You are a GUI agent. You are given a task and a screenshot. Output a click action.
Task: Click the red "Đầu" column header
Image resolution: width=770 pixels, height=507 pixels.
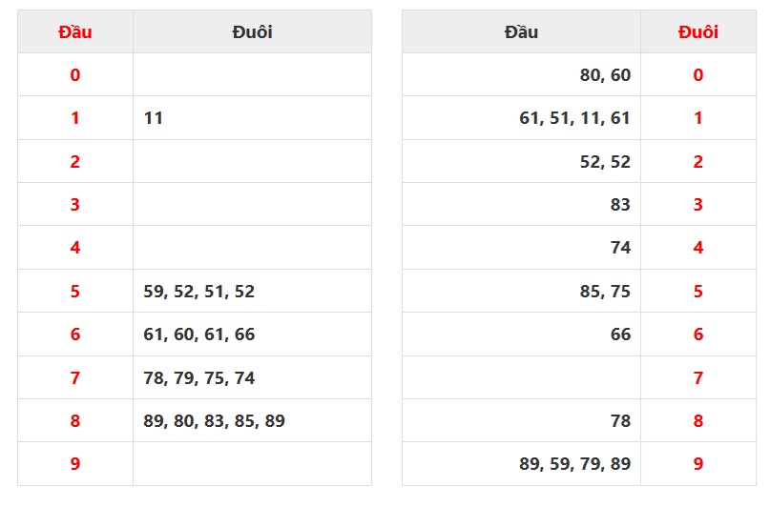click(x=75, y=32)
